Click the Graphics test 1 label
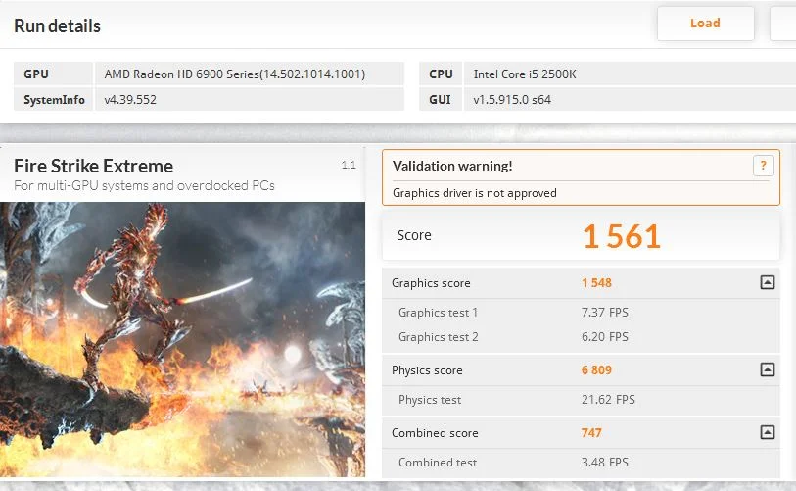796x491 pixels. click(x=438, y=313)
